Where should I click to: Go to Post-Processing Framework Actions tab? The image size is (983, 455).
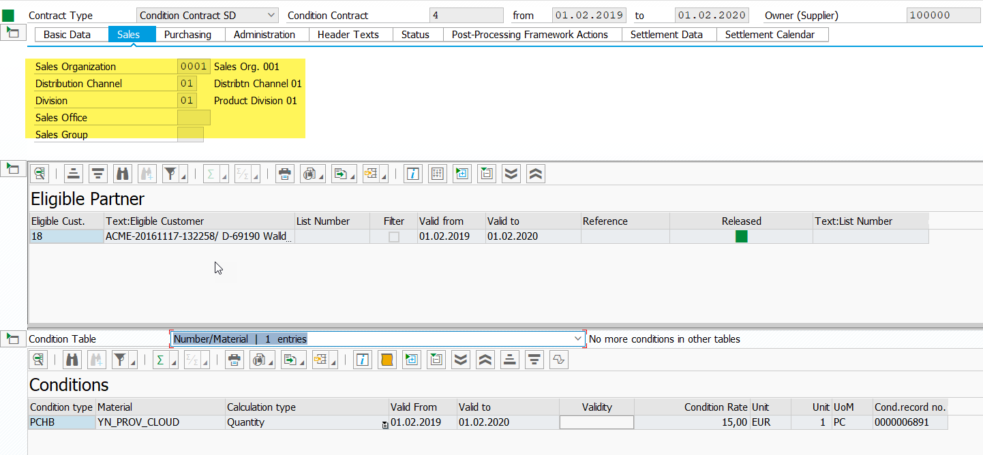[530, 35]
